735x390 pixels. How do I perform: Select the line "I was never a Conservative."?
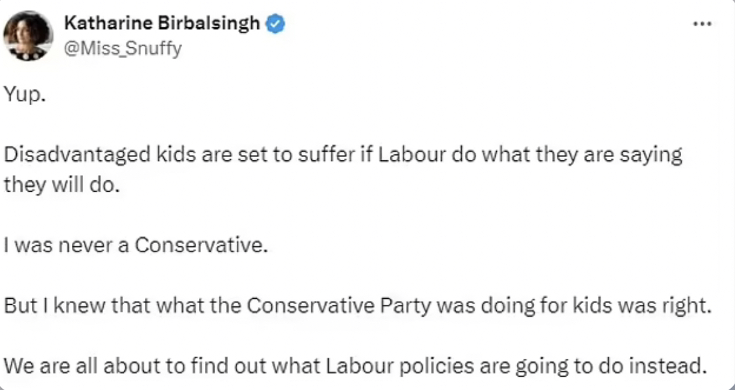point(135,246)
